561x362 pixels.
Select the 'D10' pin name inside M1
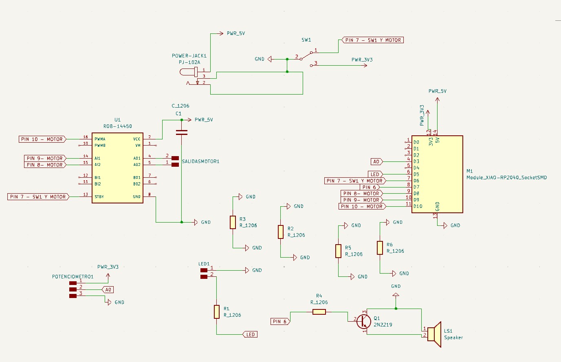tap(418, 206)
